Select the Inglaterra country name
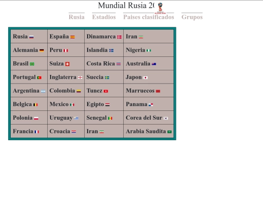The height and width of the screenshot is (197, 263). (63, 77)
